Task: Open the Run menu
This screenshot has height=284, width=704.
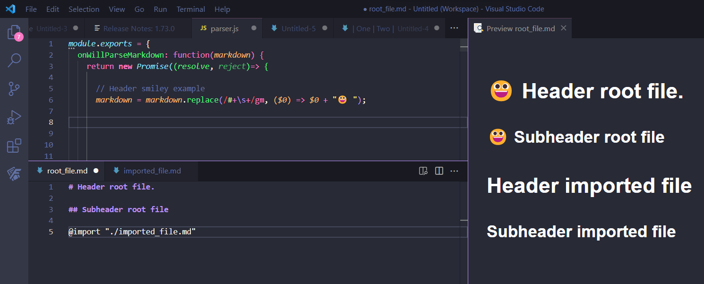Action: [x=160, y=9]
